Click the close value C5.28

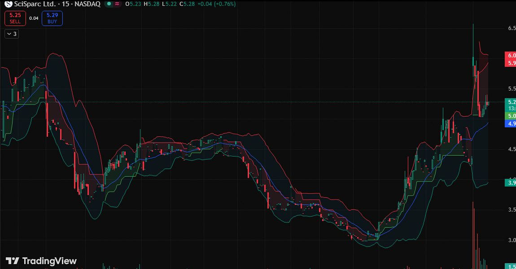click(187, 4)
